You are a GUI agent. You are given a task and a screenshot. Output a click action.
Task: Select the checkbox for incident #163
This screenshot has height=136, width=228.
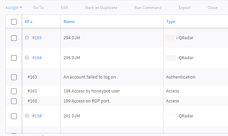14,77
